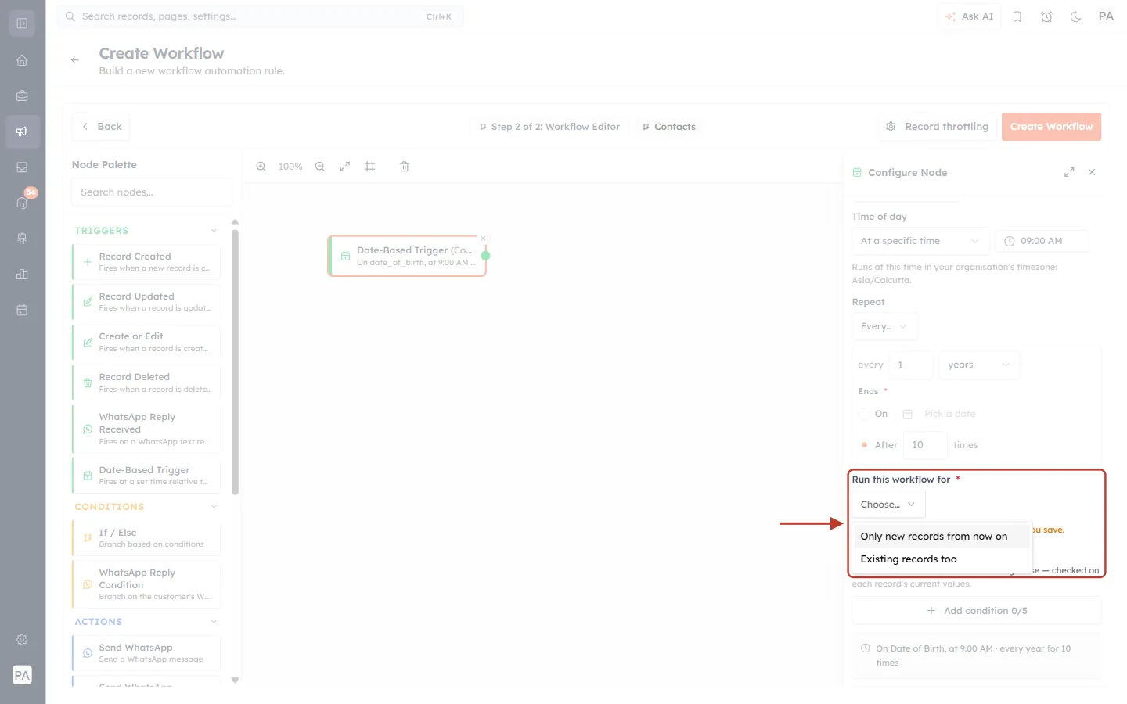This screenshot has height=704, width=1127.
Task: Switch to dark mode moon icon
Action: point(1076,16)
